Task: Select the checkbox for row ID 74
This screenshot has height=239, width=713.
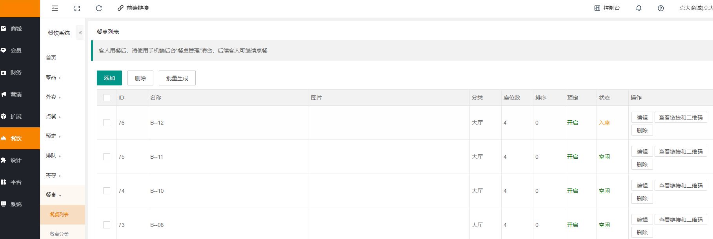Action: click(107, 191)
